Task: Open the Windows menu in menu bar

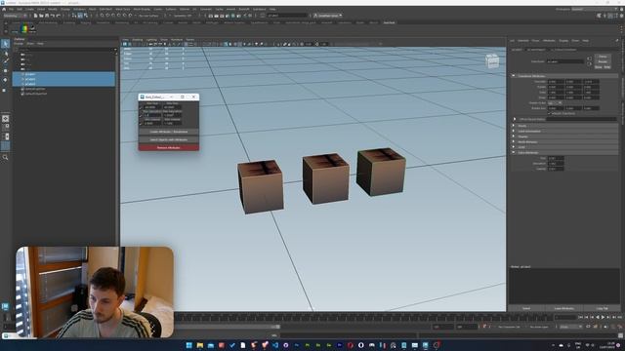Action: pyautogui.click(x=79, y=9)
